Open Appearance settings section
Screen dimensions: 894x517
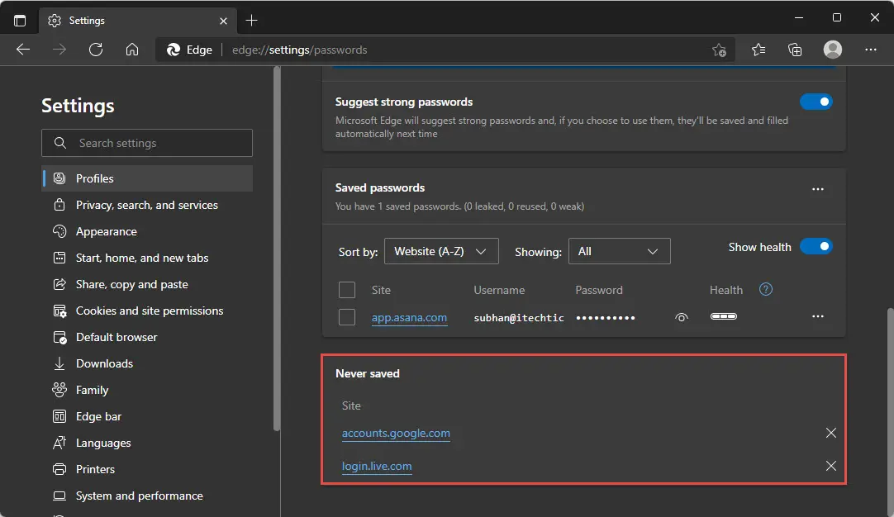point(147,231)
